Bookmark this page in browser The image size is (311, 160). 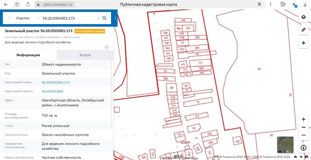pyautogui.click(x=259, y=5)
